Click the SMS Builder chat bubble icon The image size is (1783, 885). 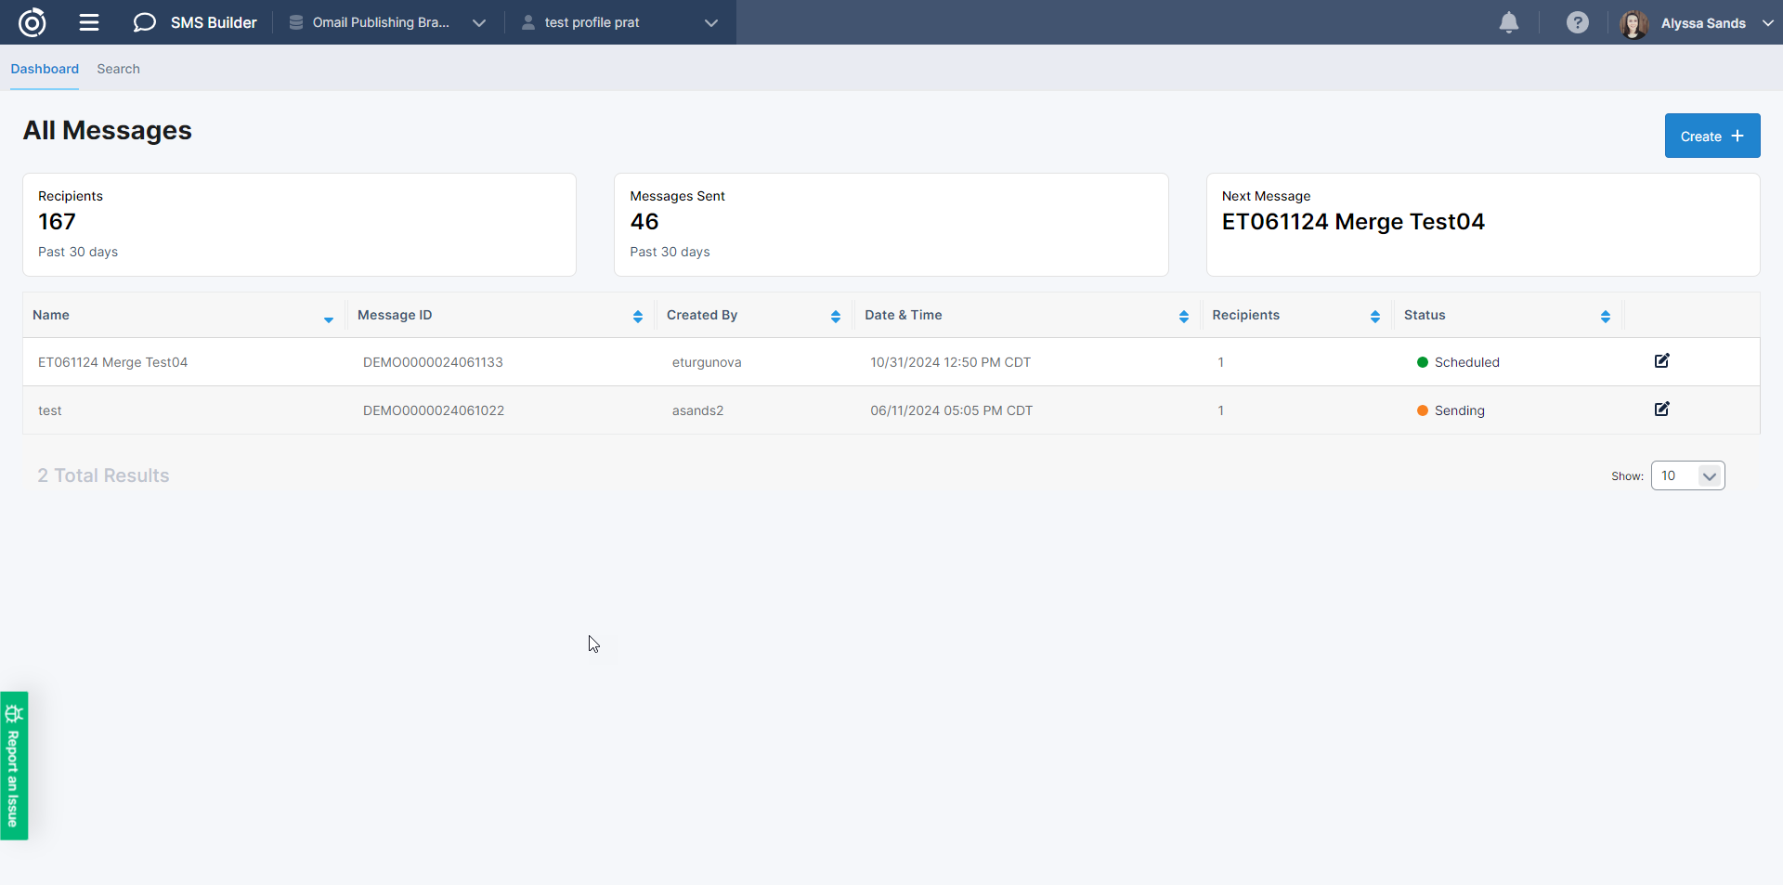[144, 22]
